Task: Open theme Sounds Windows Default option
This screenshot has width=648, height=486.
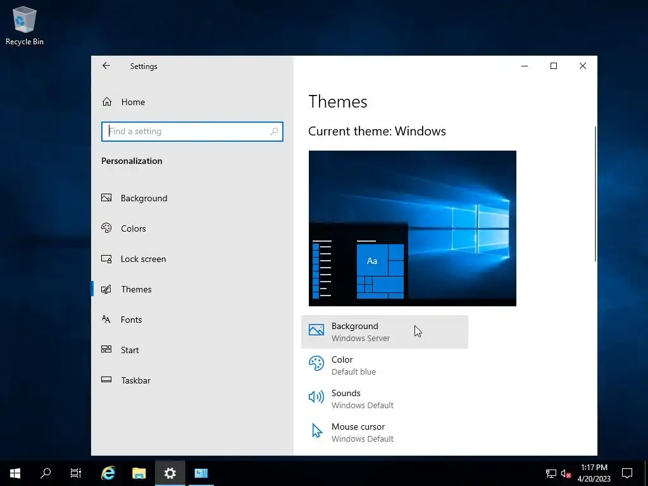Action: click(x=384, y=399)
